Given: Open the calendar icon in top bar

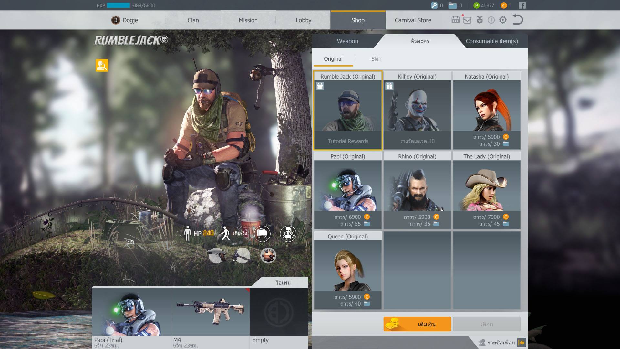Looking at the screenshot, I should tap(455, 20).
